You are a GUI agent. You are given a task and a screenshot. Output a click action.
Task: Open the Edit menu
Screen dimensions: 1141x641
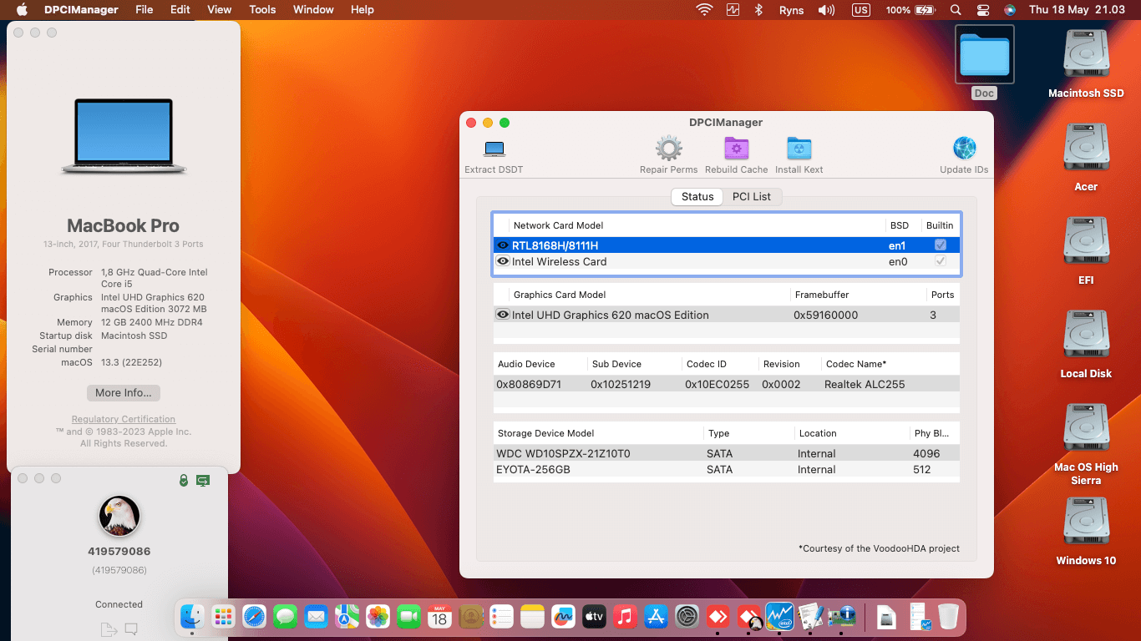point(180,10)
